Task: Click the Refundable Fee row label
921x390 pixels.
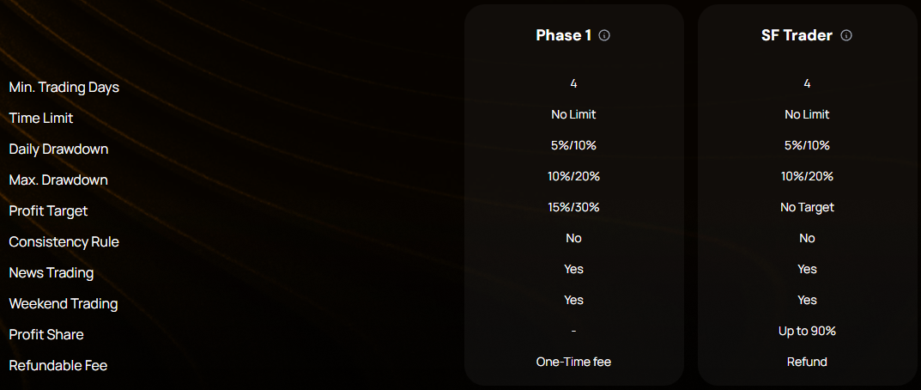Action: [x=58, y=366]
